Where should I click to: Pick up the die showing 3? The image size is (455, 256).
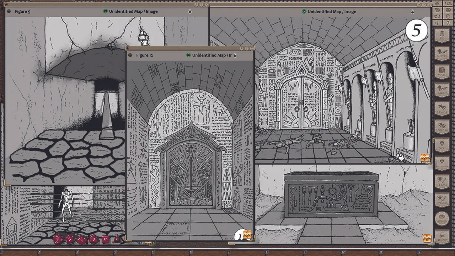[93, 239]
